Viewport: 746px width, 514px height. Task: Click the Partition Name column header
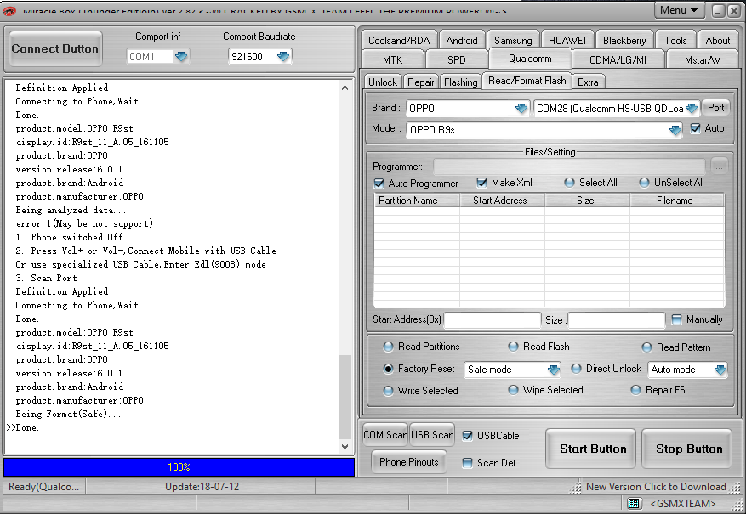(417, 201)
